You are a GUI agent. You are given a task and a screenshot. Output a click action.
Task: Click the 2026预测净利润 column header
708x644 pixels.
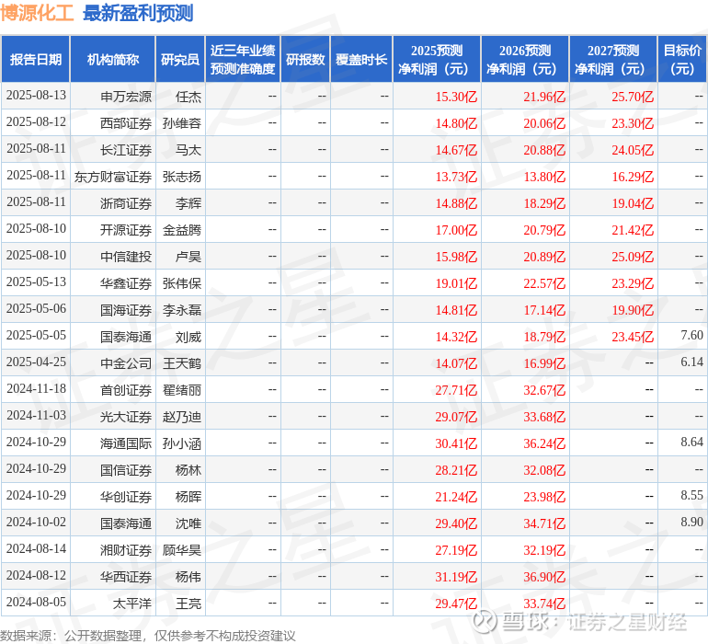click(525, 59)
